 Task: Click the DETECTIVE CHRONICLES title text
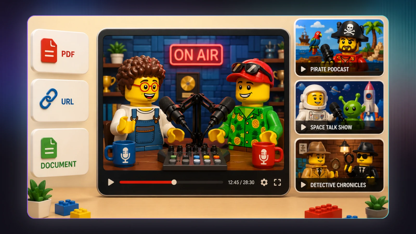(338, 185)
